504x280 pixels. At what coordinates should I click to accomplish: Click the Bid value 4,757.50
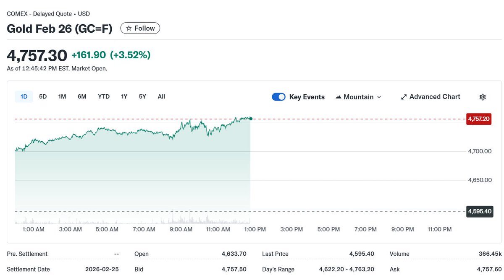(x=234, y=270)
